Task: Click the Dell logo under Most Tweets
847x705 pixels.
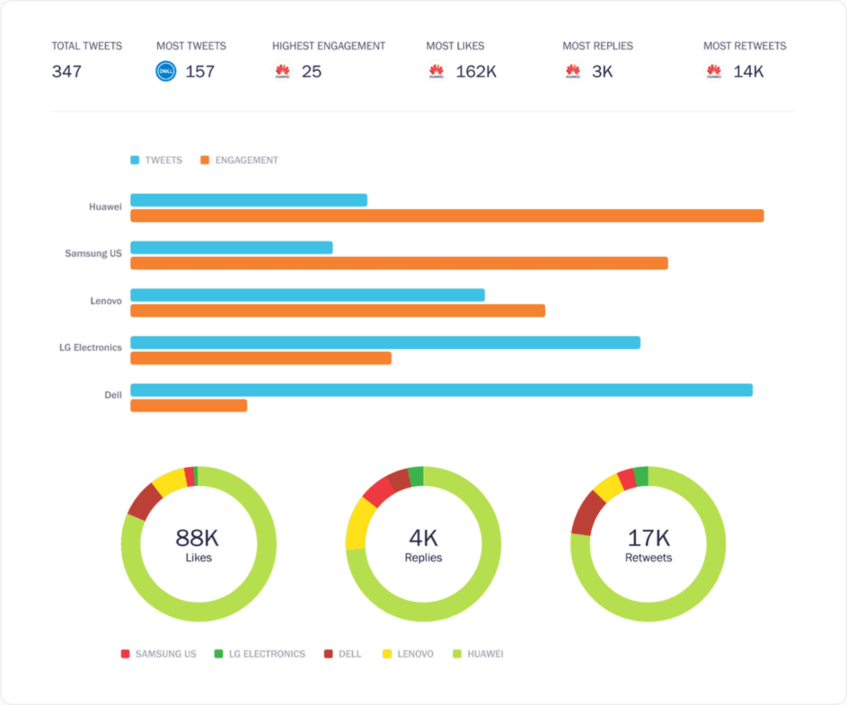Action: (166, 71)
